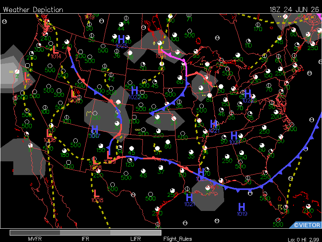Click the MVFR legend label
The height and width of the screenshot is (242, 322).
coord(35,239)
